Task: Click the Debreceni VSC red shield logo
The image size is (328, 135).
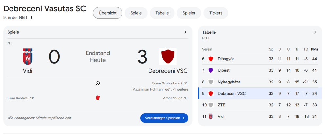Action: (168, 57)
